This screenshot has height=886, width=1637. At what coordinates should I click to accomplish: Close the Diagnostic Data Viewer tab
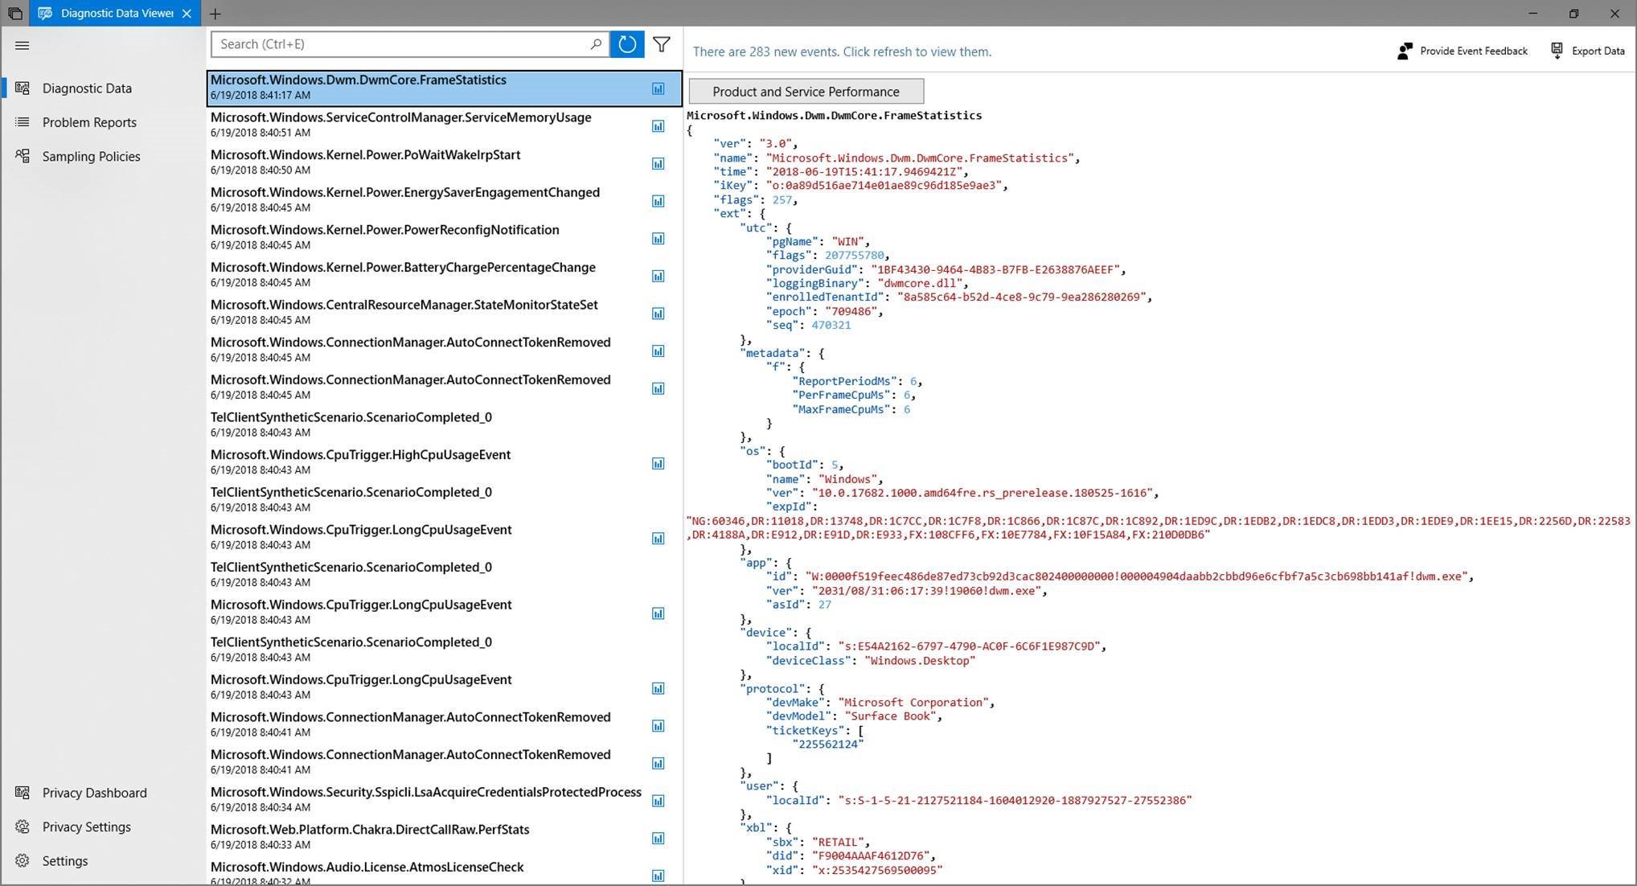tap(187, 14)
